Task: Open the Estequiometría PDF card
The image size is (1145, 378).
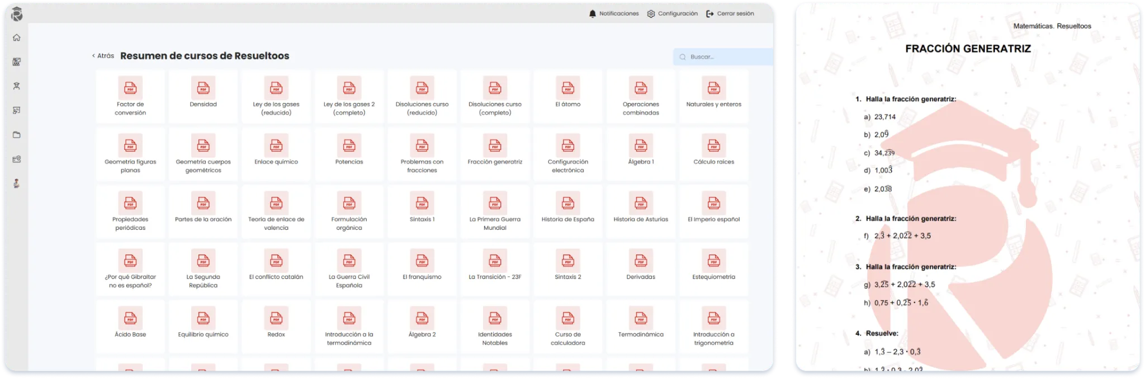Action: click(713, 267)
